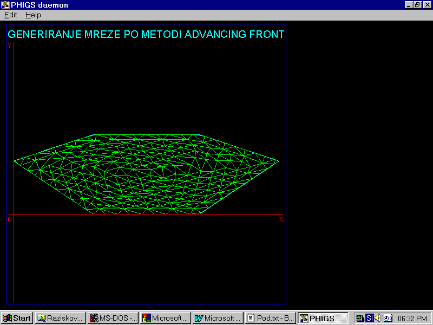Click the 06:32 PM clock

tap(412, 318)
